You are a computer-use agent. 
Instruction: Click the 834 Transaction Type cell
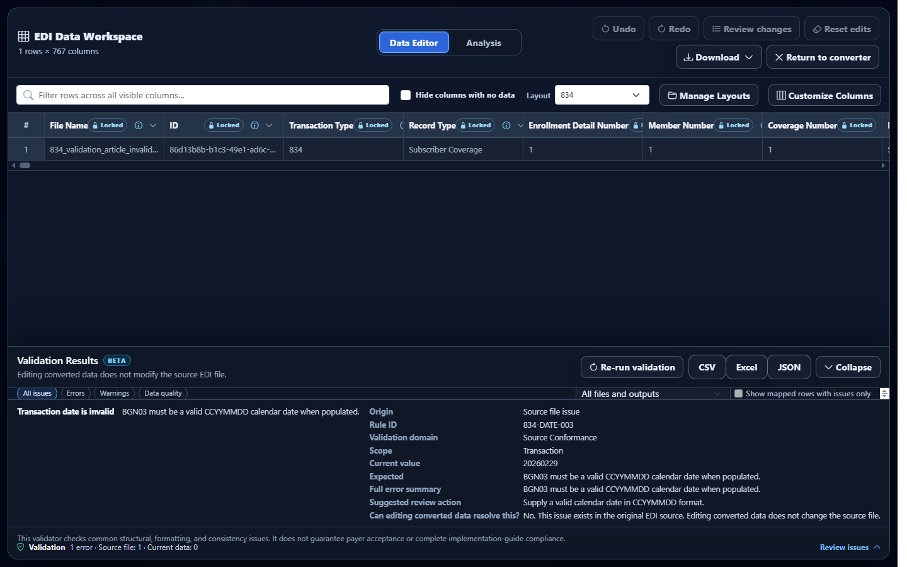(343, 150)
